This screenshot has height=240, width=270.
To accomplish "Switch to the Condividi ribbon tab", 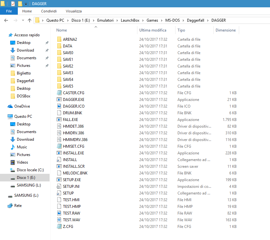I will pyautogui.click(x=49, y=11).
